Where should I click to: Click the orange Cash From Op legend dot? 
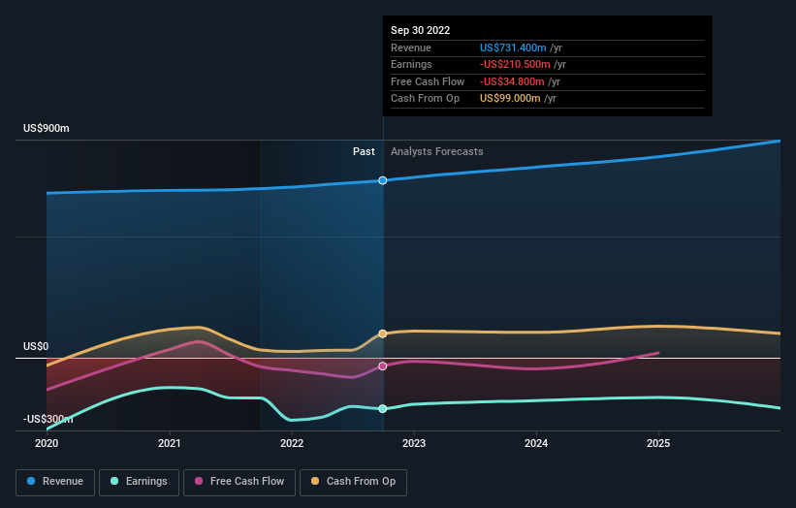[x=315, y=481]
